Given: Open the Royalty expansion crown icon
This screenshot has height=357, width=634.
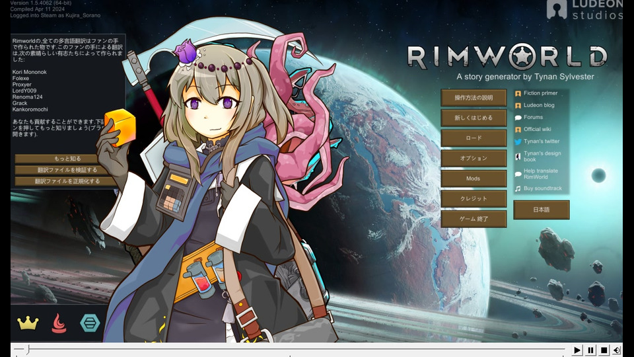Looking at the screenshot, I should tap(28, 323).
